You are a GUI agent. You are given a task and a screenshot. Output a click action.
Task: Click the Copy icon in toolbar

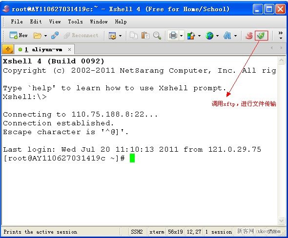tap(134, 35)
